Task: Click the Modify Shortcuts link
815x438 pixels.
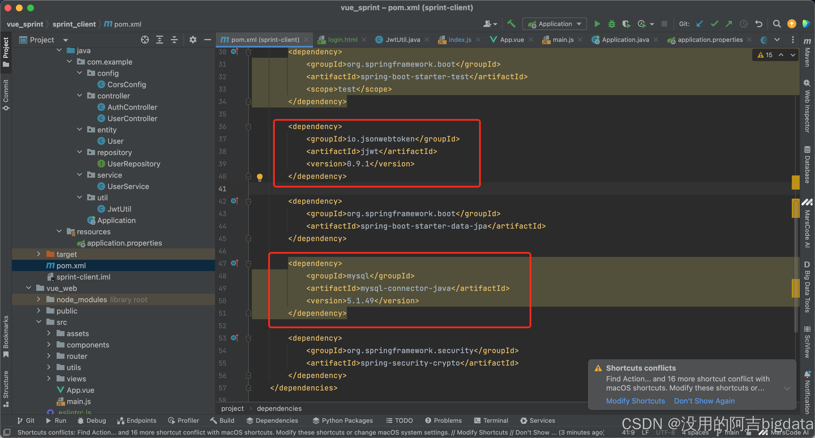Action: click(x=635, y=401)
